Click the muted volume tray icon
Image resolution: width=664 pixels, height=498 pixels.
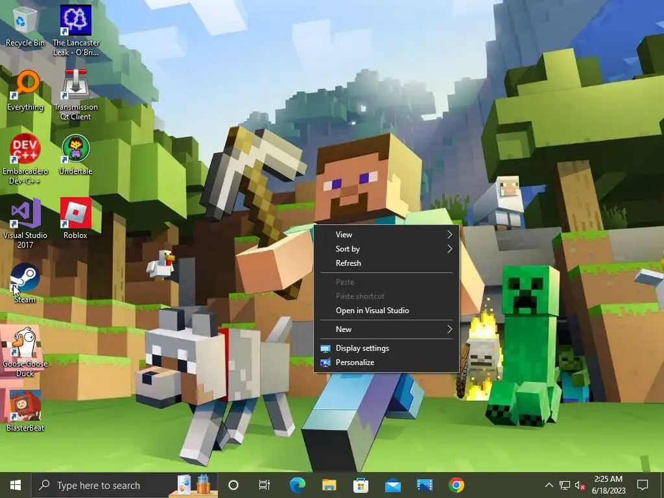coord(580,485)
